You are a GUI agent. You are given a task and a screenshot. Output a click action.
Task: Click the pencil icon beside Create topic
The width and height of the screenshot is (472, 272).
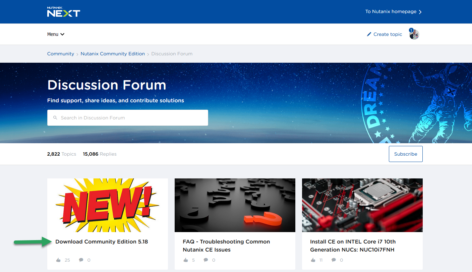coord(369,34)
